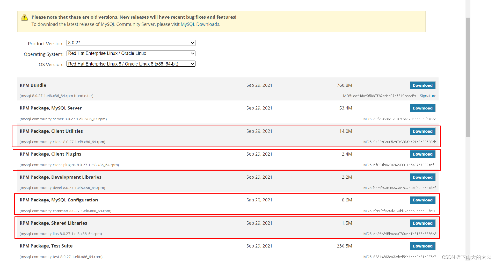Download the Shared Libraries RPM package
This screenshot has width=495, height=262.
pos(423,223)
